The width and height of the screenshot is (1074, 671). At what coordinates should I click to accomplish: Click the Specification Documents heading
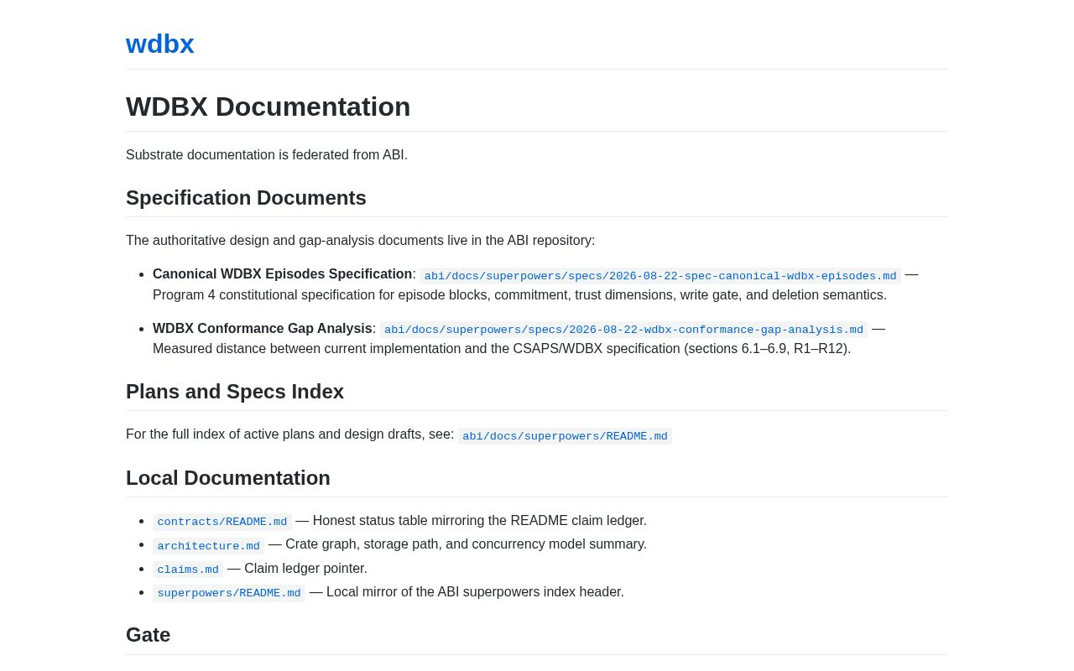click(x=246, y=198)
